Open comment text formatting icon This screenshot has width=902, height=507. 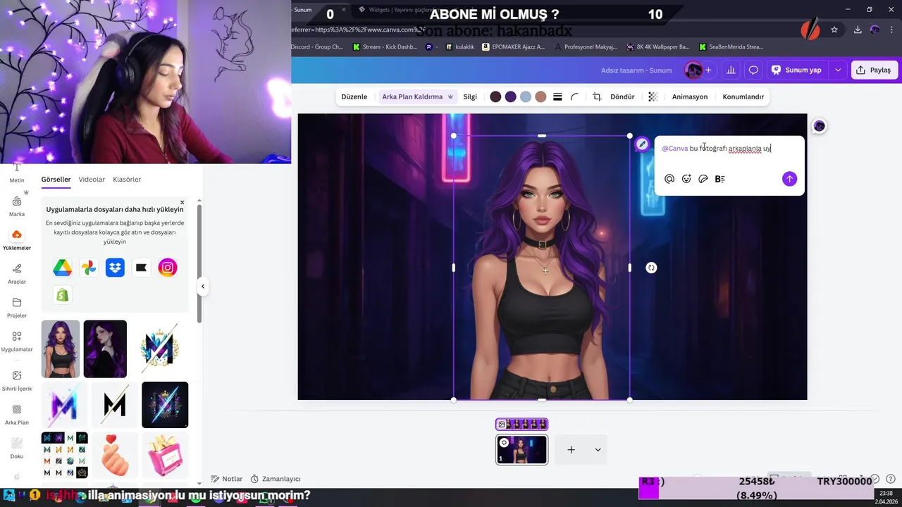click(719, 179)
